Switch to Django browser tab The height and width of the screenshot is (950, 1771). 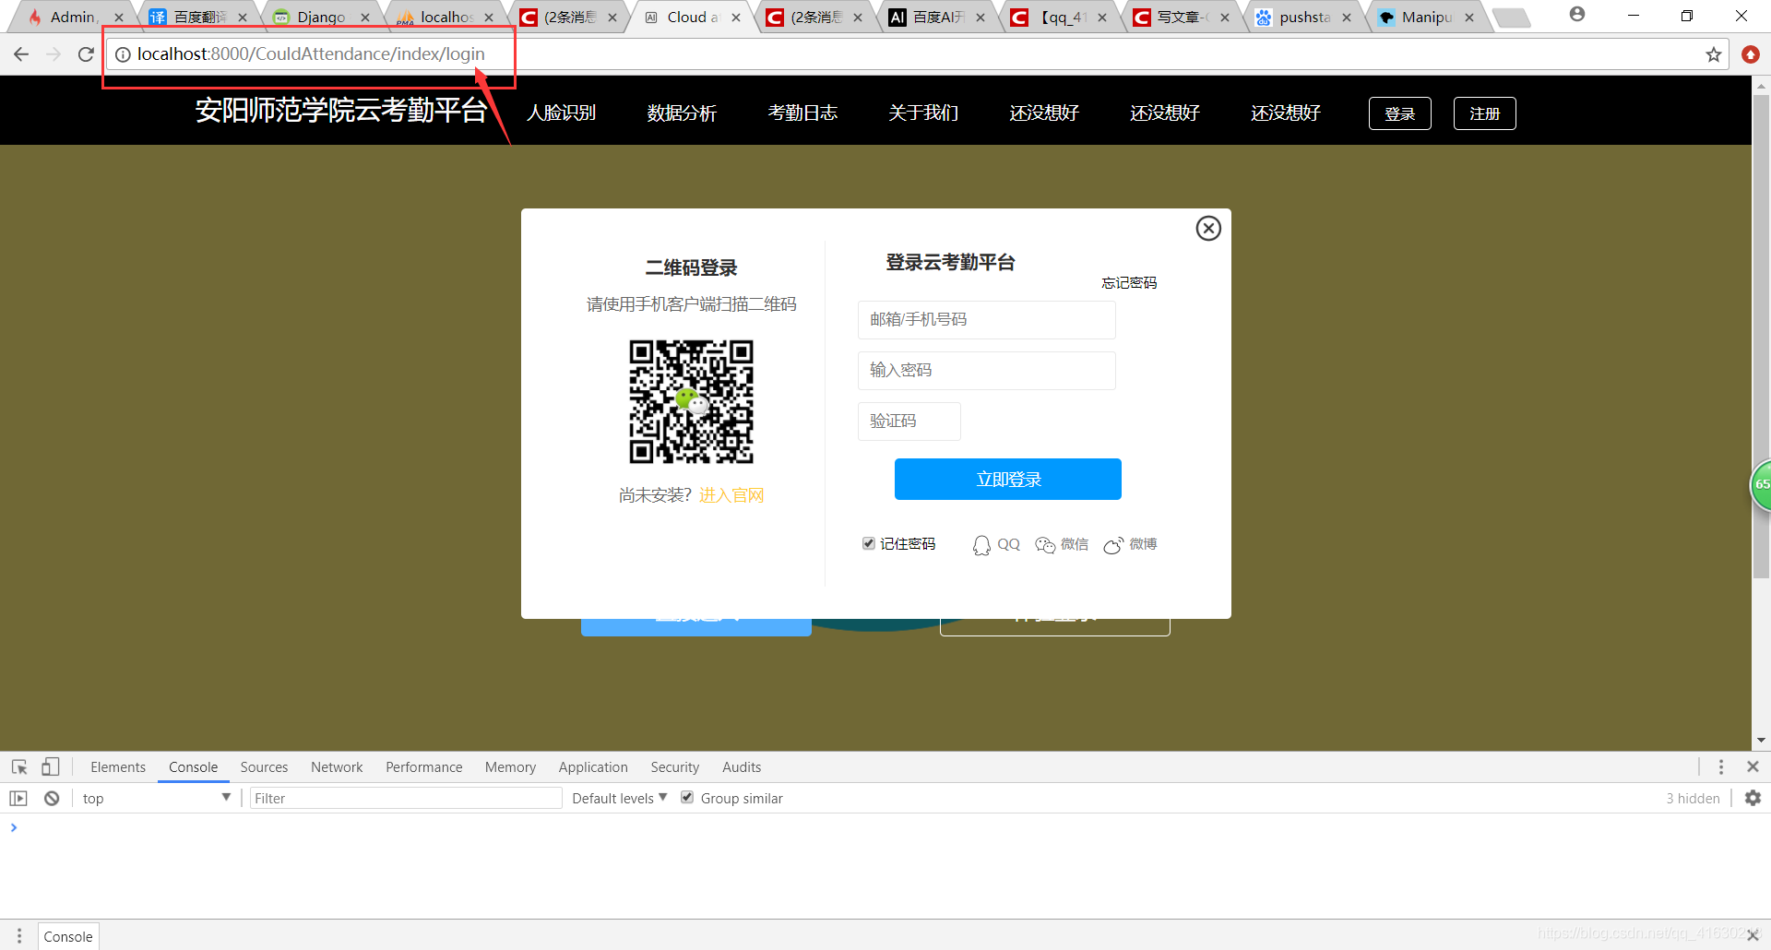[321, 17]
